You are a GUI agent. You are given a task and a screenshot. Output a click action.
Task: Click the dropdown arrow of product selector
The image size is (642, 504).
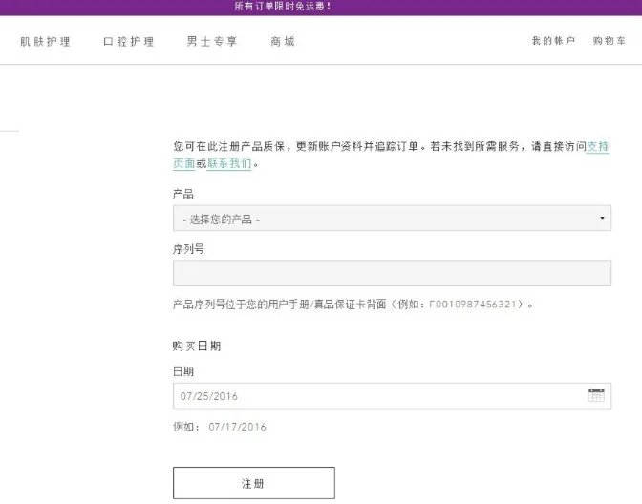tap(602, 218)
